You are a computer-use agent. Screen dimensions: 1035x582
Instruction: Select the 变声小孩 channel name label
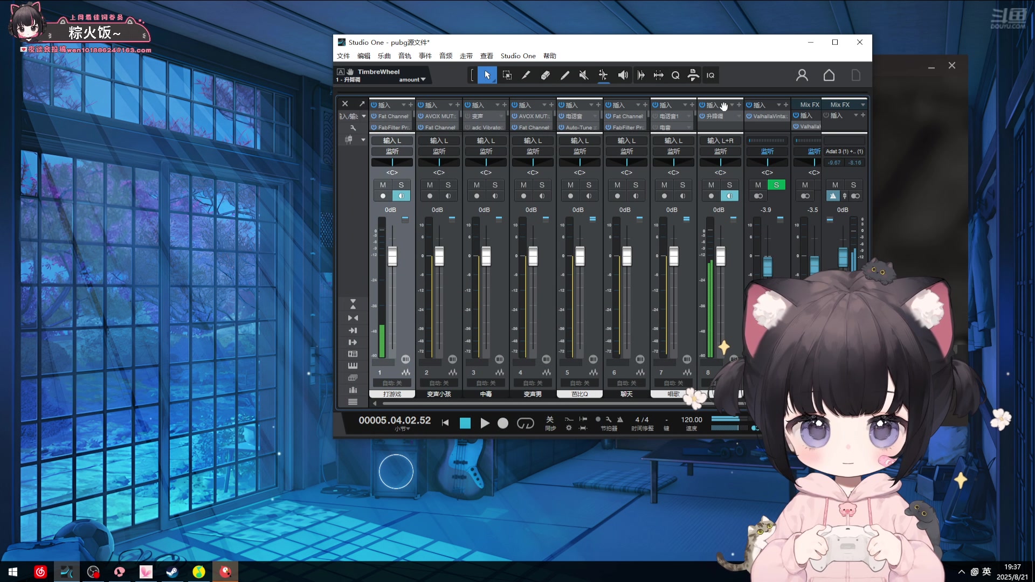(x=439, y=394)
